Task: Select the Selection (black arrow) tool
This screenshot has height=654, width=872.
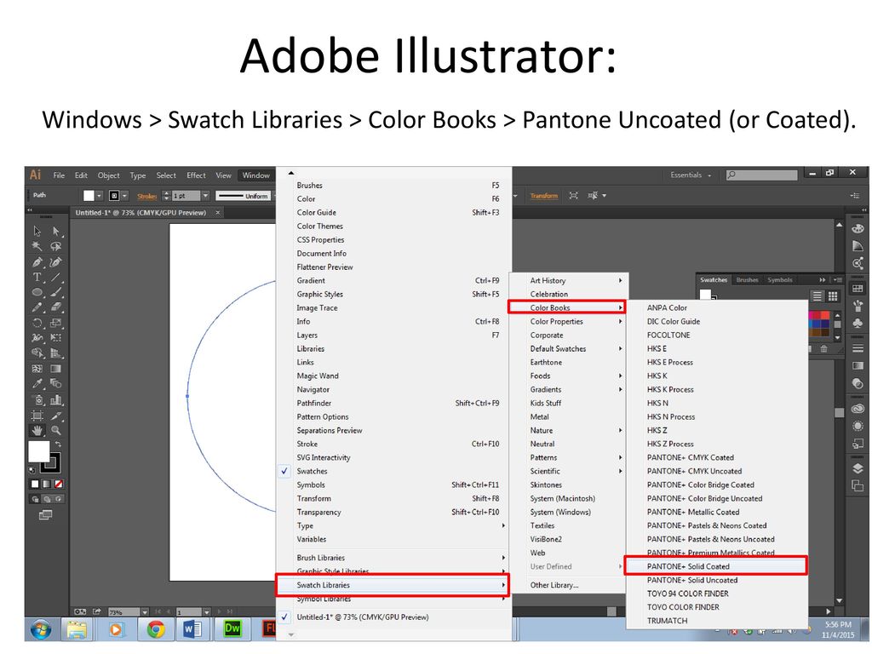Action: tap(37, 231)
